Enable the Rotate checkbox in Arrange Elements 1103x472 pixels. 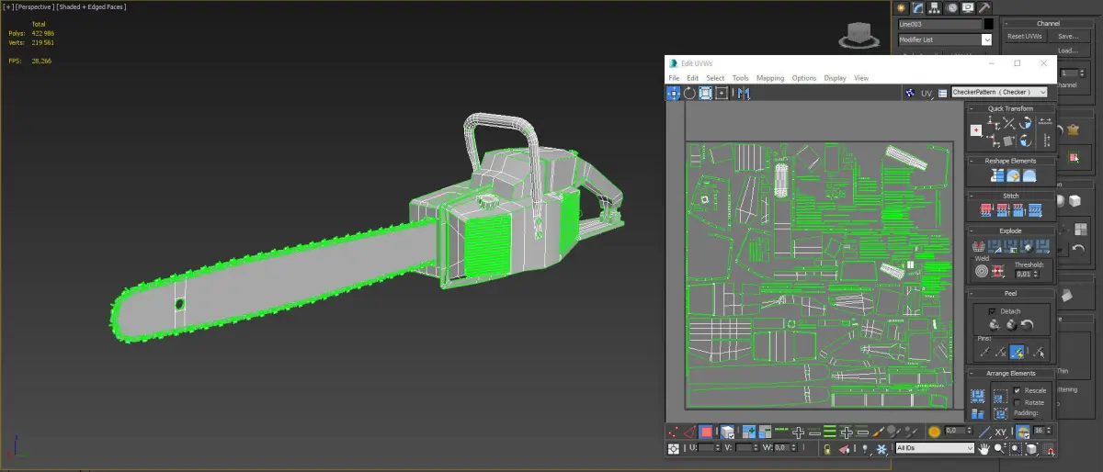[x=1018, y=402]
